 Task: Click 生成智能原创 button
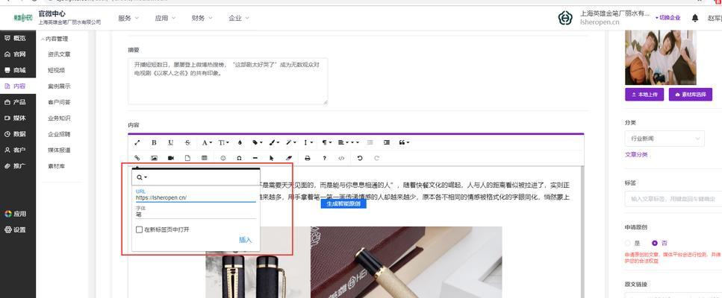click(343, 204)
